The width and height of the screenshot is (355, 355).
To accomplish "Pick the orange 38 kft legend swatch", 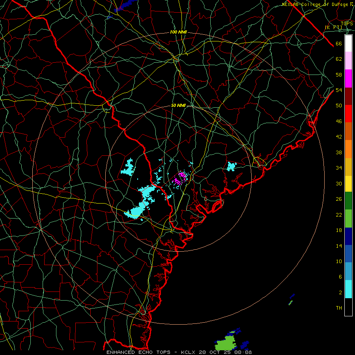I will (x=348, y=149).
